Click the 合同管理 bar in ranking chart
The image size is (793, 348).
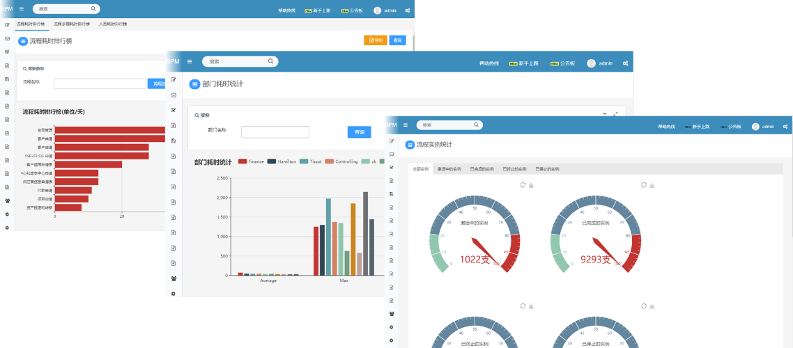coord(110,130)
